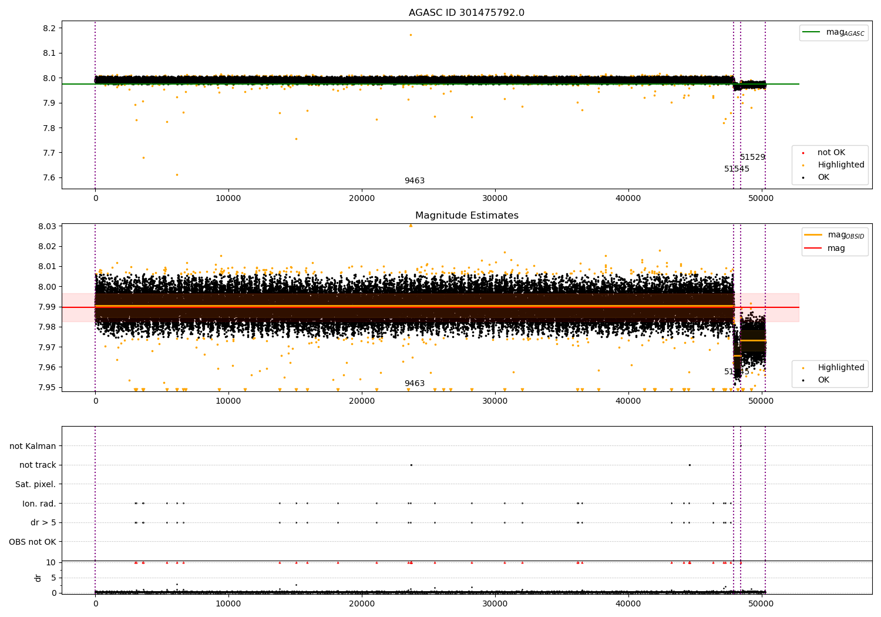Click the 'dr > 5' y-axis label
881x617 pixels.
pyautogui.click(x=43, y=523)
